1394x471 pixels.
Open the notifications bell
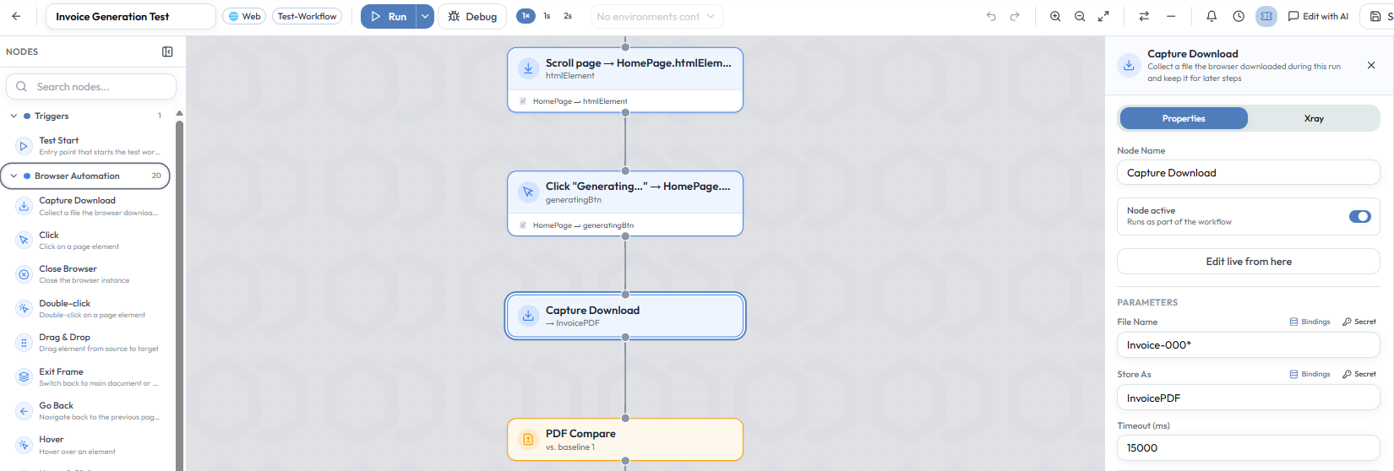click(1212, 16)
